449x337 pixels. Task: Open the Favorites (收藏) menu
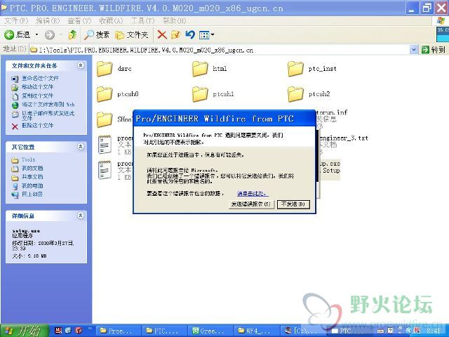pyautogui.click(x=111, y=21)
